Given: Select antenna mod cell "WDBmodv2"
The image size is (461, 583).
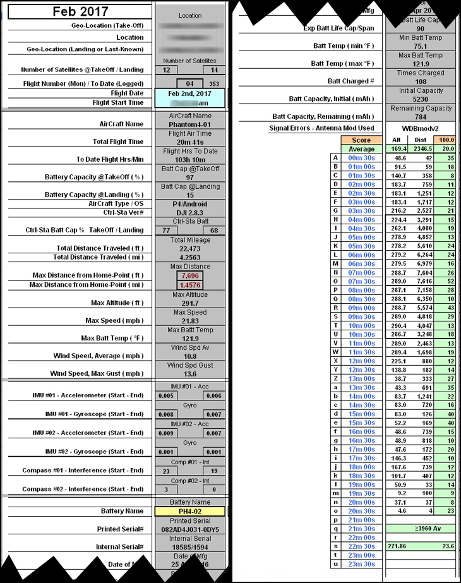Looking at the screenshot, I should coord(421,129).
